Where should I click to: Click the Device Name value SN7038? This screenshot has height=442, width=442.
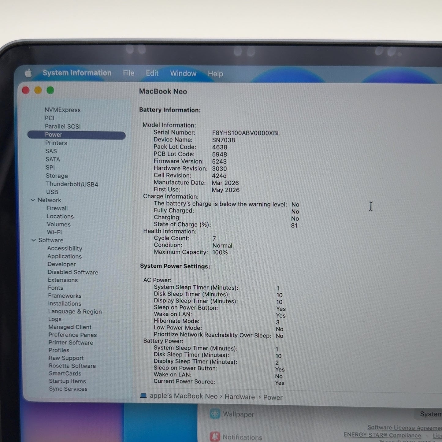click(x=224, y=140)
